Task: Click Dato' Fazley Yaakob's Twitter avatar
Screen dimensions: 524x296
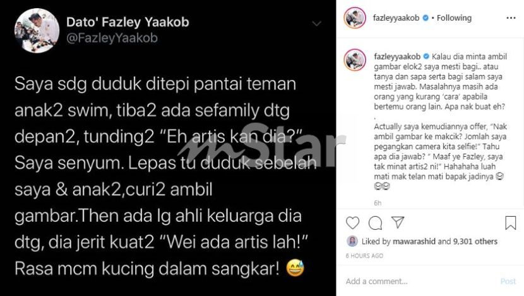Action: point(37,31)
